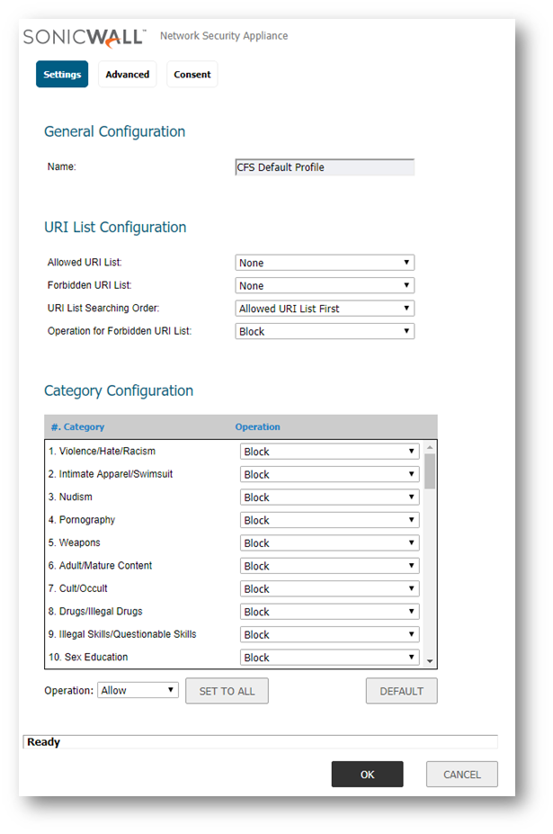Click the CANCEL button
The width and height of the screenshot is (553, 834).
click(x=461, y=774)
